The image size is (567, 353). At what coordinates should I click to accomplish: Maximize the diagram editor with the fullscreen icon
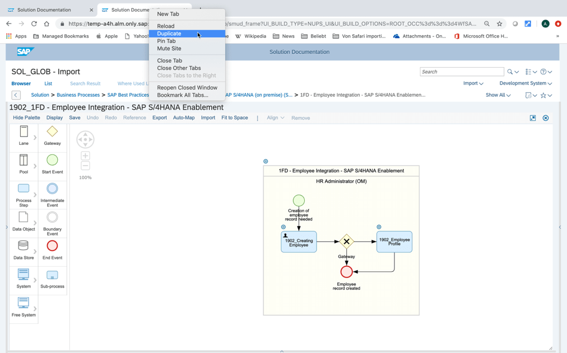533,118
